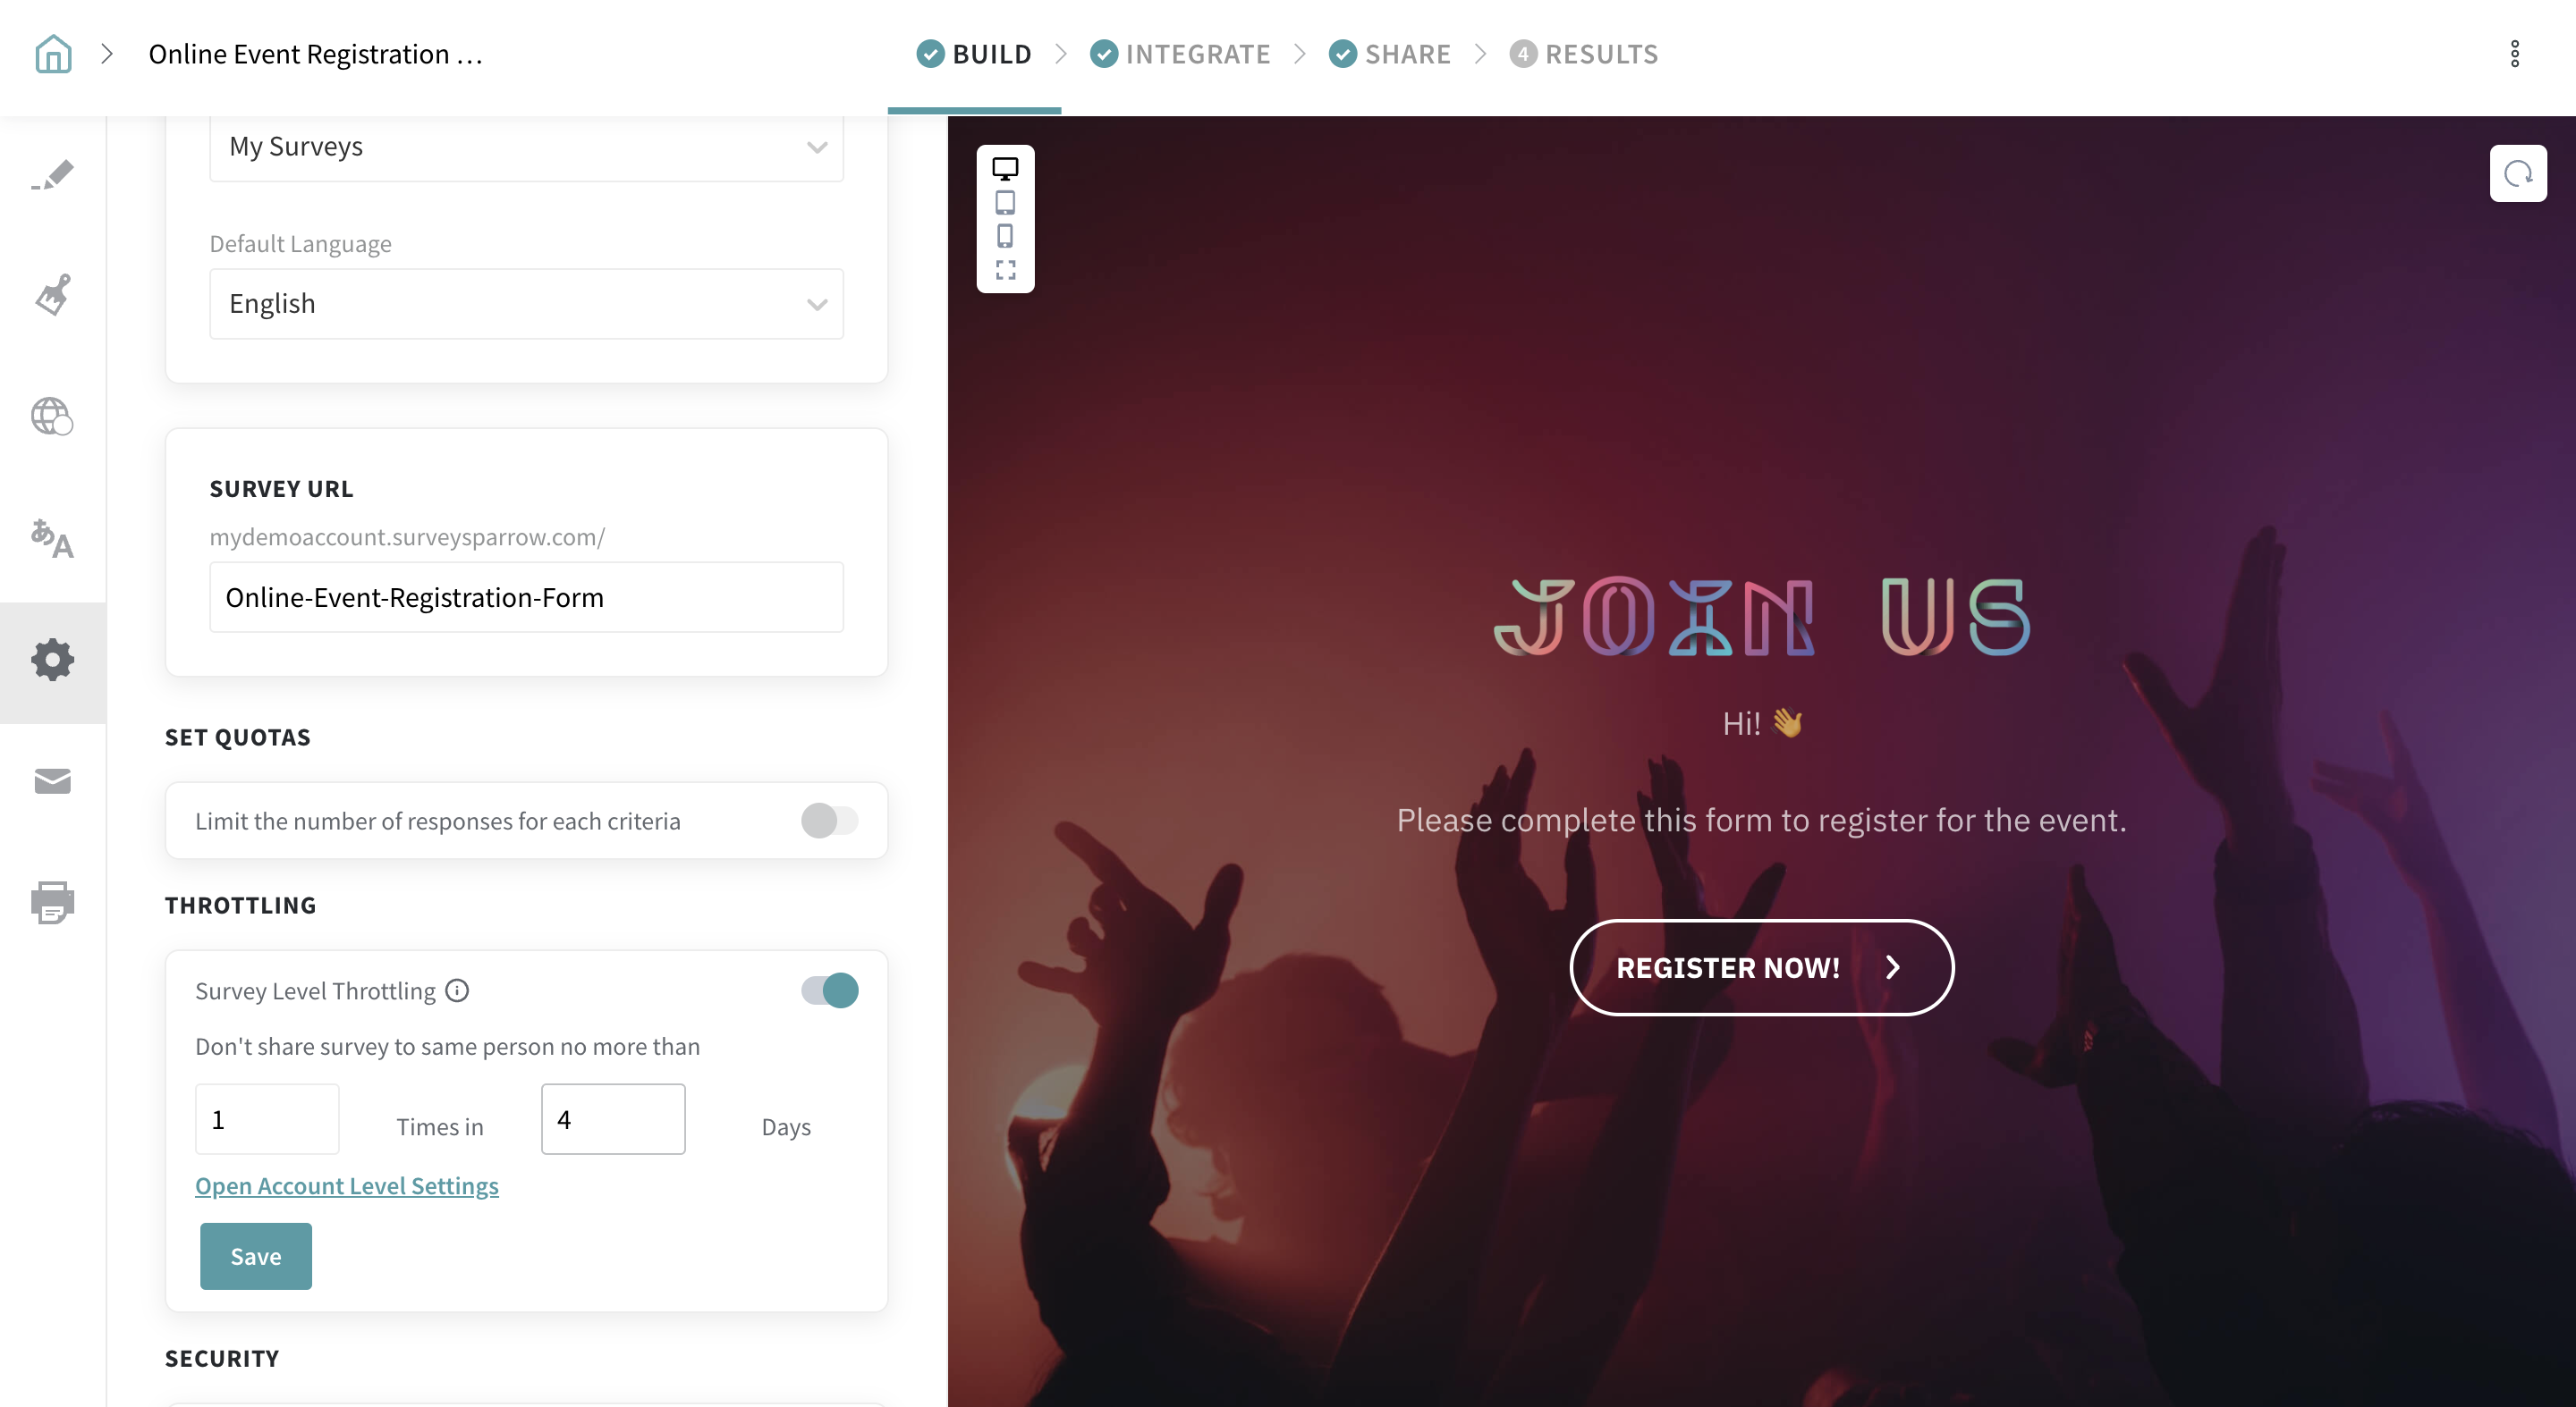Image resolution: width=2576 pixels, height=1407 pixels.
Task: Open the globe sidebar icon
Action: click(52, 417)
